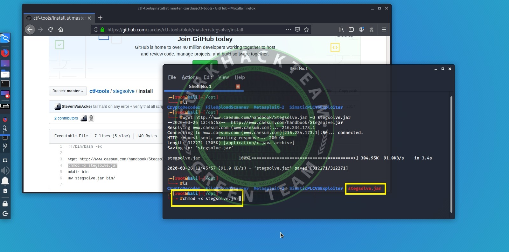509x252 pixels.
Task: Open the terminal File menu
Action: 172,77
